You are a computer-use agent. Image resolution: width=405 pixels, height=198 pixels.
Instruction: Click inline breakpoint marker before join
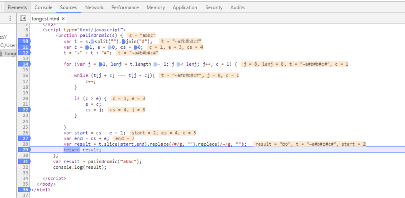[124, 42]
